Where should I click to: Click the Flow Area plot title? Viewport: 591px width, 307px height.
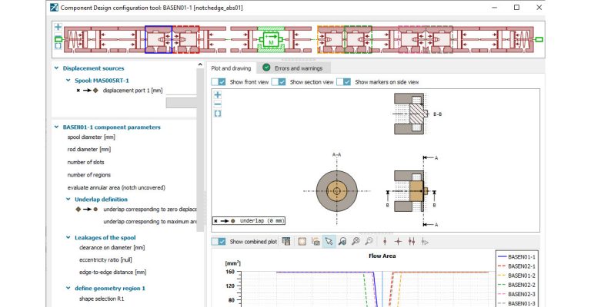(382, 256)
